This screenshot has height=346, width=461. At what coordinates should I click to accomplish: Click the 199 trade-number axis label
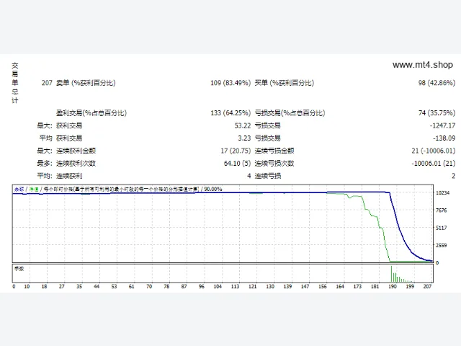[x=410, y=287]
